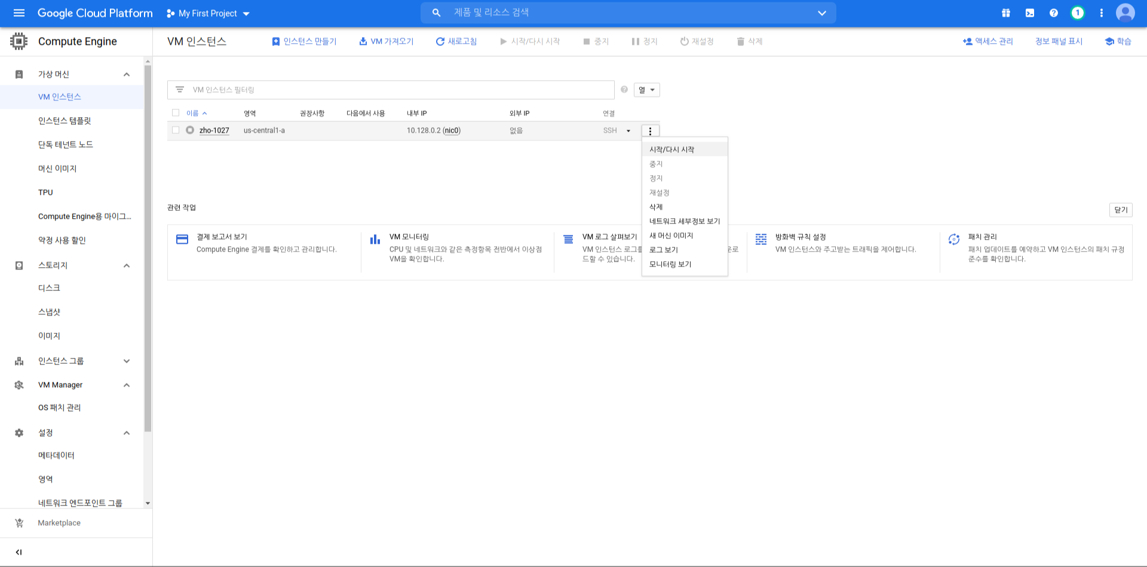Collapse the 스토리지 section chevron
The image size is (1147, 567).
click(127, 265)
